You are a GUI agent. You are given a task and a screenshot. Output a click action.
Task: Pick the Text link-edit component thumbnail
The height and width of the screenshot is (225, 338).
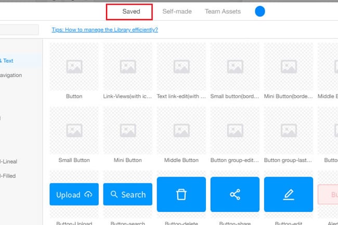pyautogui.click(x=181, y=67)
